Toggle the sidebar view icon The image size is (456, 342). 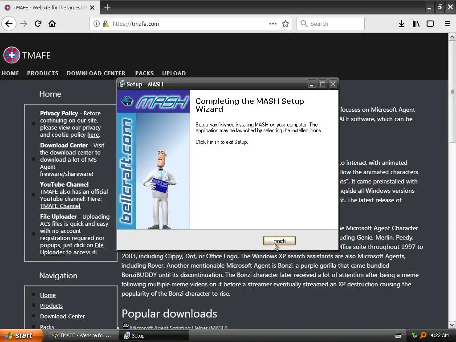tap(430, 24)
